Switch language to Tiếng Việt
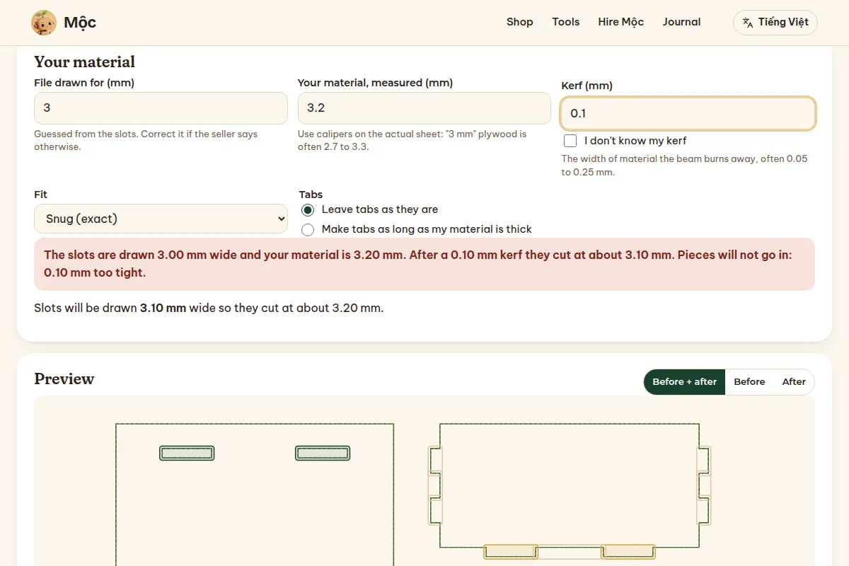The image size is (849, 566). [775, 23]
